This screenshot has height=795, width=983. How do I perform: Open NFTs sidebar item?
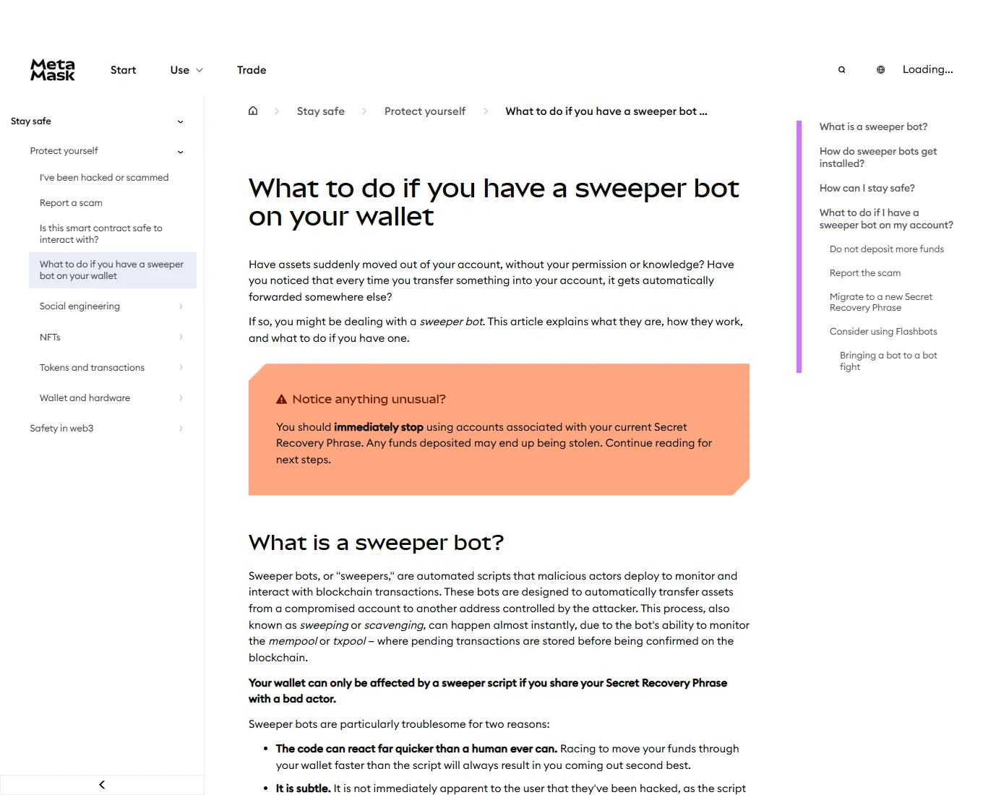50,337
